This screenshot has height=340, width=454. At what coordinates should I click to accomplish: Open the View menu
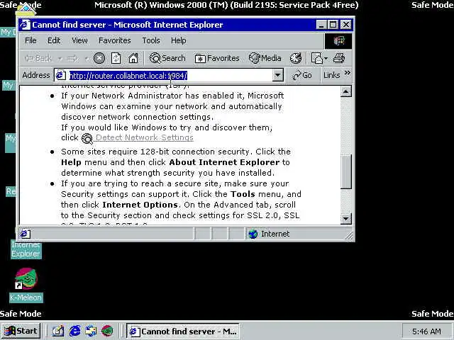(79, 40)
